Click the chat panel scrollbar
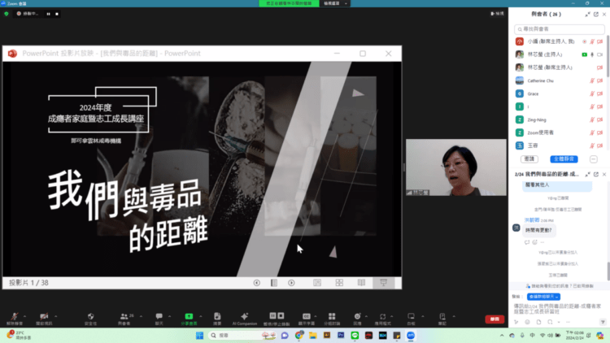Viewport: 610px width, 343px height. 608,271
